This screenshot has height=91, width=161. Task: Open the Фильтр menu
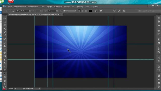[x=67, y=7]
